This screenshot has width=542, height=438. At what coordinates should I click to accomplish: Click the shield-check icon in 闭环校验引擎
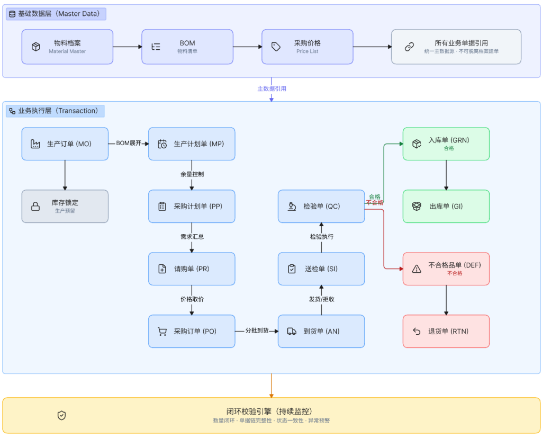pyautogui.click(x=61, y=416)
